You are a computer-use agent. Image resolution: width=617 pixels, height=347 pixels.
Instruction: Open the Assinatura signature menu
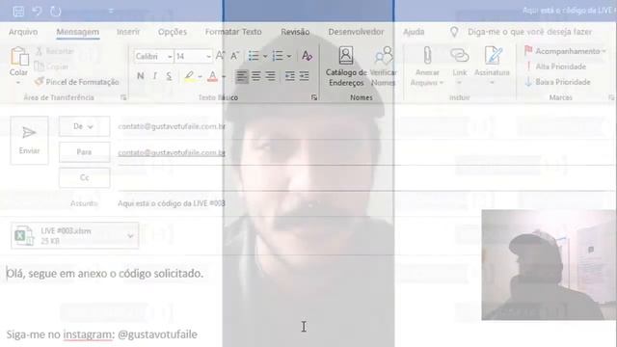[x=493, y=67]
